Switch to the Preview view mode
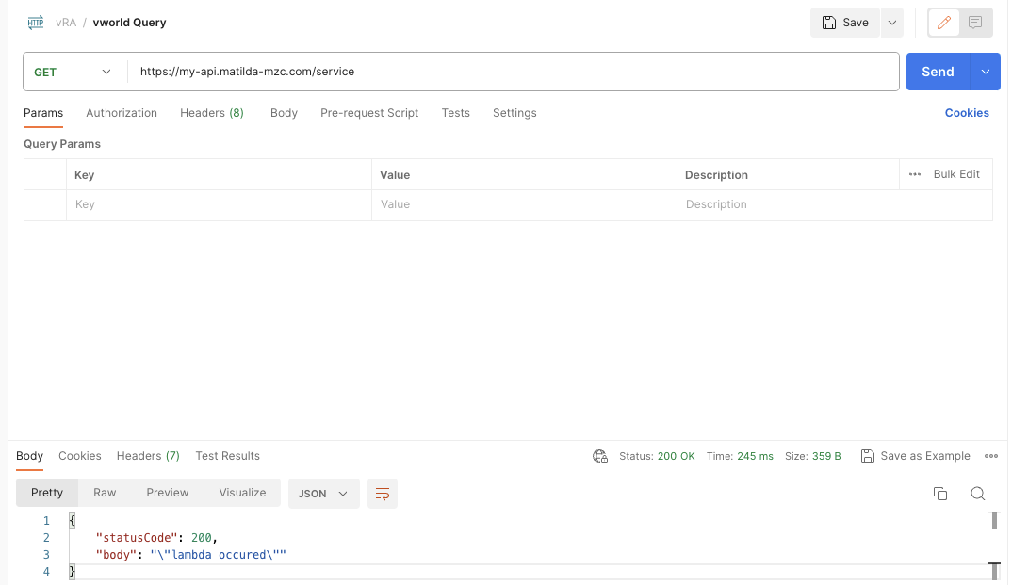Viewport: 1012px width, 585px height. 167,493
